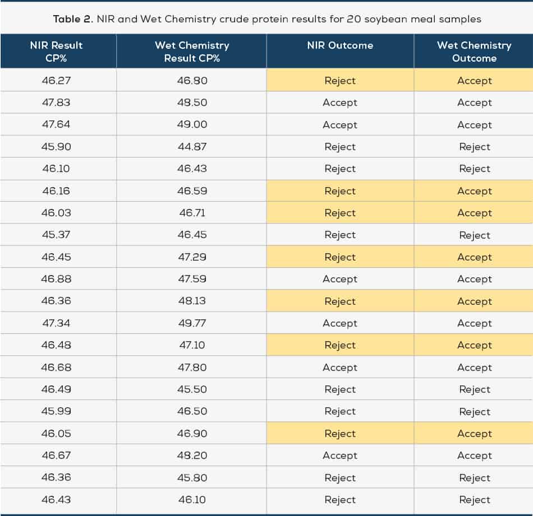
Task: Click the wet chemistry value 44.87
Action: click(x=192, y=147)
